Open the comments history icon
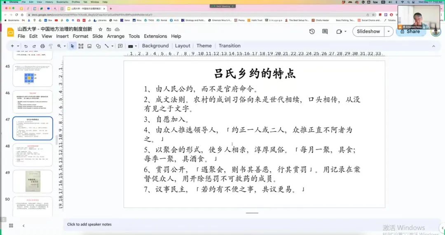Image resolution: width=445 pixels, height=235 pixels. (x=325, y=31)
